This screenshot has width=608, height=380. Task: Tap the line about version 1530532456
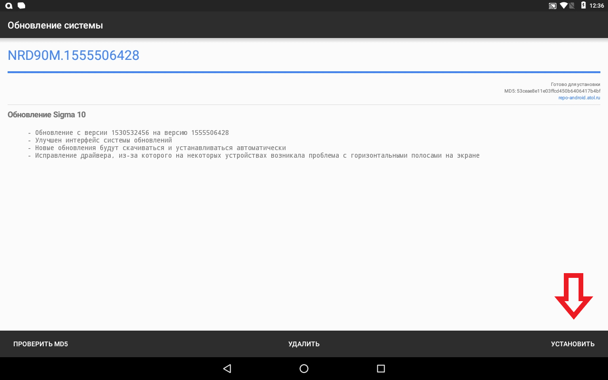click(x=128, y=133)
